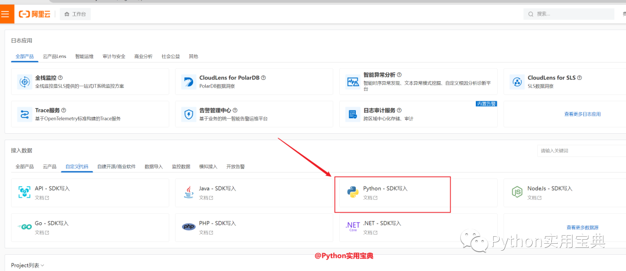Open 文档 link under Go - SDK写入
626x271 pixels.
42,232
